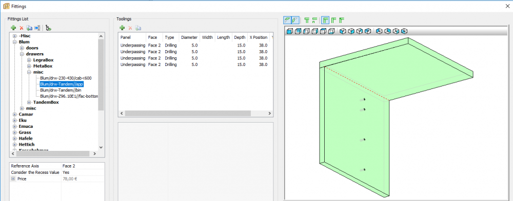Image resolution: width=513 pixels, height=201 pixels.
Task: Choose the split T joint configuration
Action: (315, 20)
